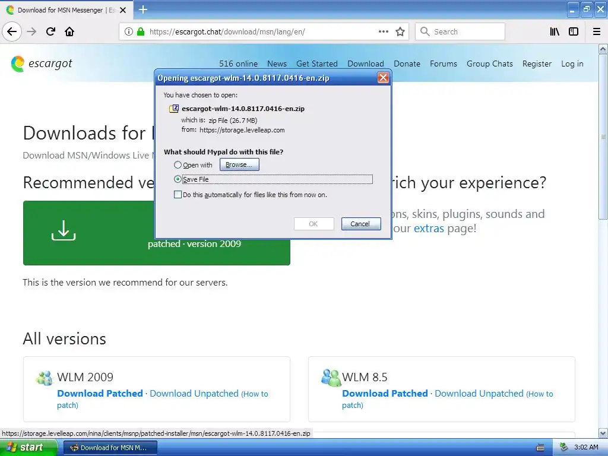Screen dimensions: 608x456
Task: Click the network tray icon near clock
Action: click(563, 447)
